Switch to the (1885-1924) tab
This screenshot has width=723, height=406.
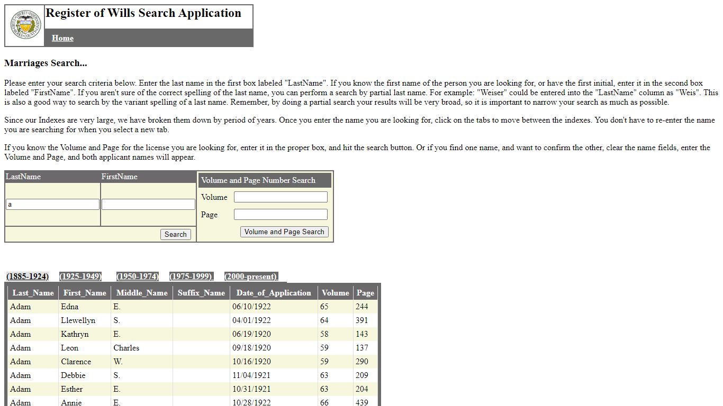28,276
